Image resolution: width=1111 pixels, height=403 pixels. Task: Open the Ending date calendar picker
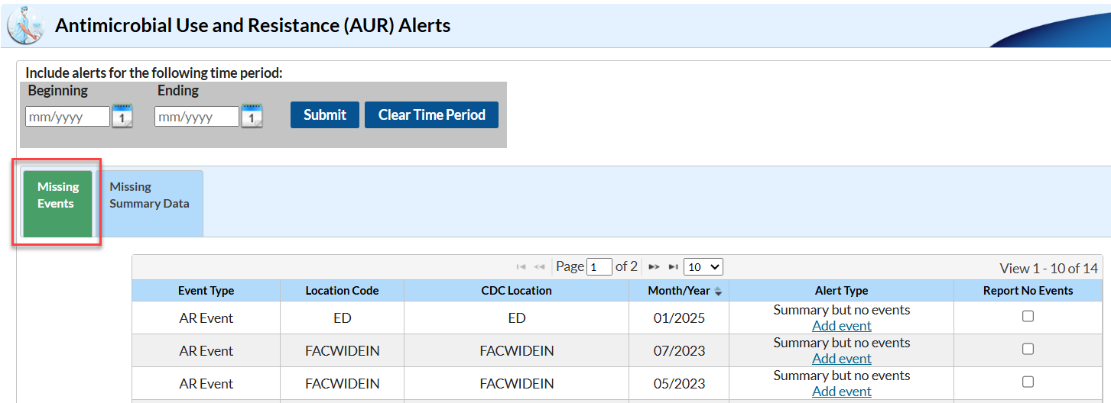click(252, 116)
